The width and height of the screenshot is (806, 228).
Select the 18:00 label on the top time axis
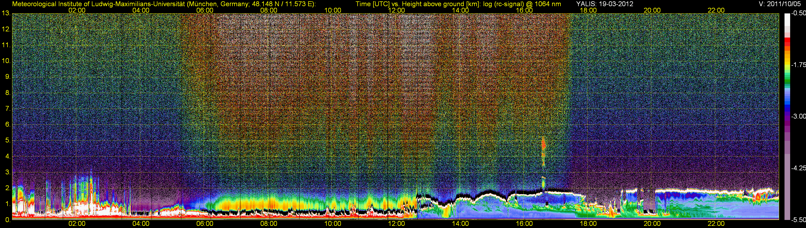588,10
